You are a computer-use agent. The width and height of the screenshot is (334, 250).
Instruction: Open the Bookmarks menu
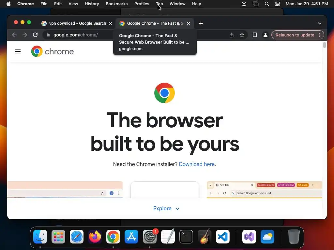tap(116, 4)
